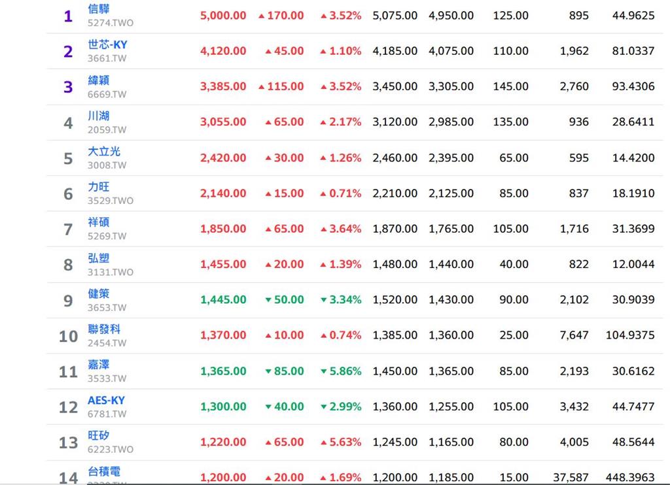Select ticker code 2059.TW

click(x=107, y=129)
